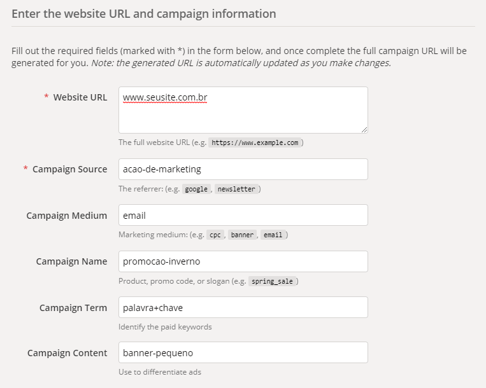Viewport: 486px width, 388px height.
Task: Click the Website URL text area
Action: pyautogui.click(x=243, y=110)
